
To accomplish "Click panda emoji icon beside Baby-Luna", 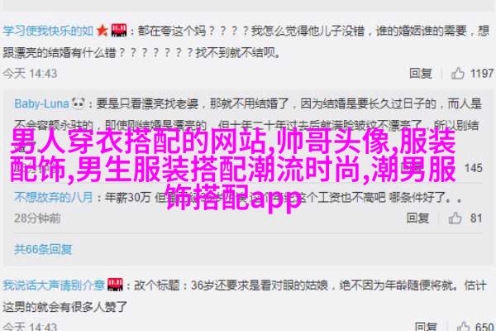I will point(79,103).
